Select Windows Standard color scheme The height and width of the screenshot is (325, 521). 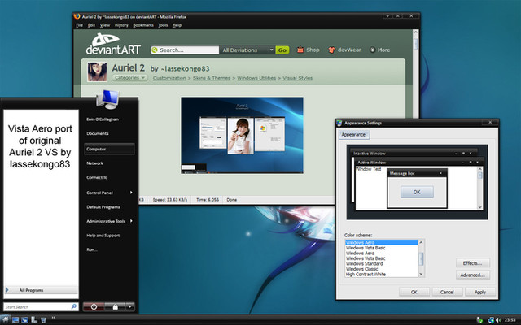tap(382, 263)
